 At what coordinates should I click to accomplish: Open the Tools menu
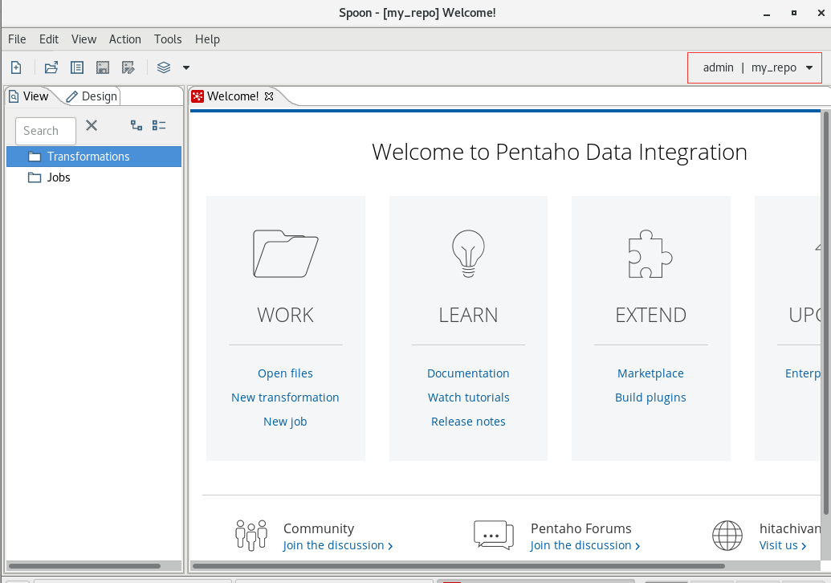[168, 39]
